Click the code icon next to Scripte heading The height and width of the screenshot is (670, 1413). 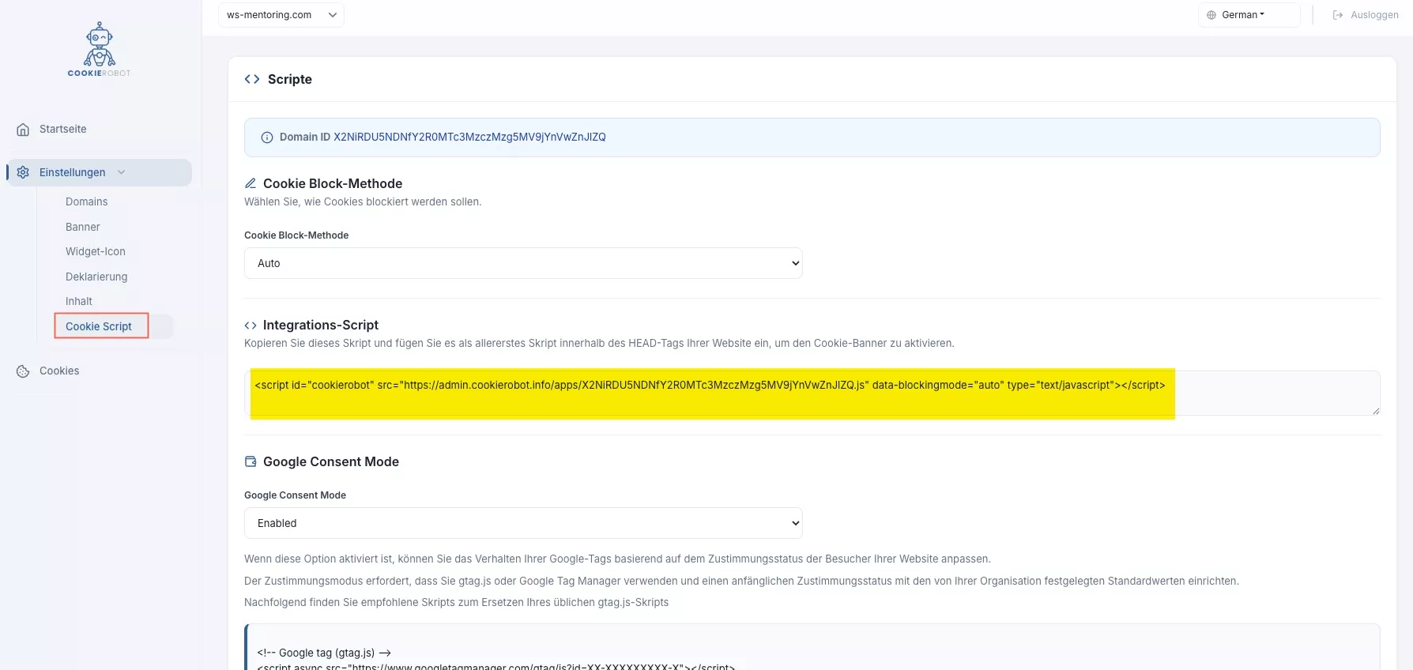[252, 79]
